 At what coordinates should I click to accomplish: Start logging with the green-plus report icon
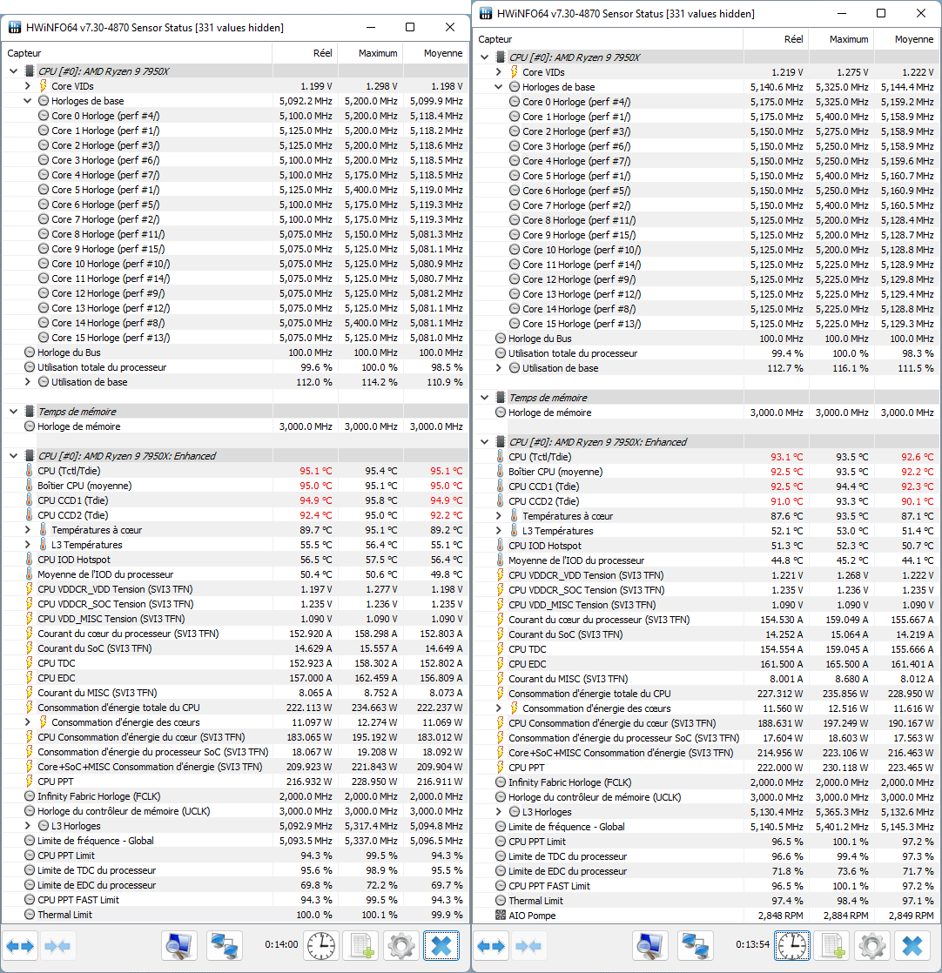click(360, 946)
